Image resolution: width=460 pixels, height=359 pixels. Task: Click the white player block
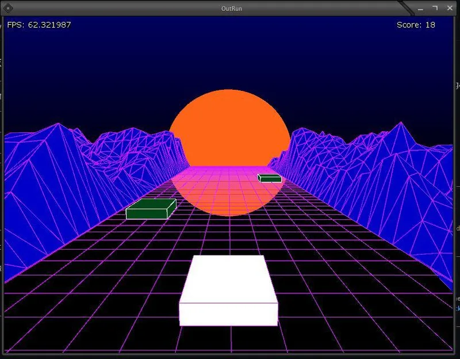pos(228,291)
